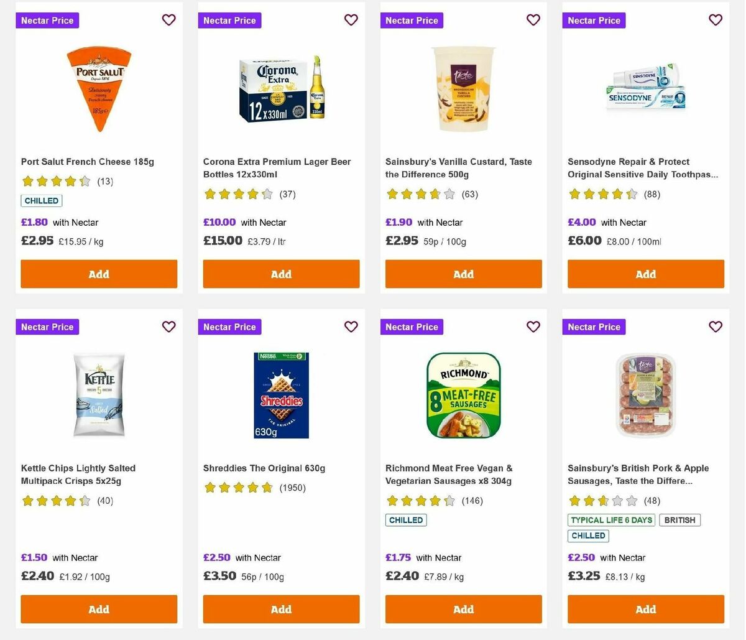Favourite the Kettle Chips multipack
Screen dimensions: 746x640
(168, 327)
